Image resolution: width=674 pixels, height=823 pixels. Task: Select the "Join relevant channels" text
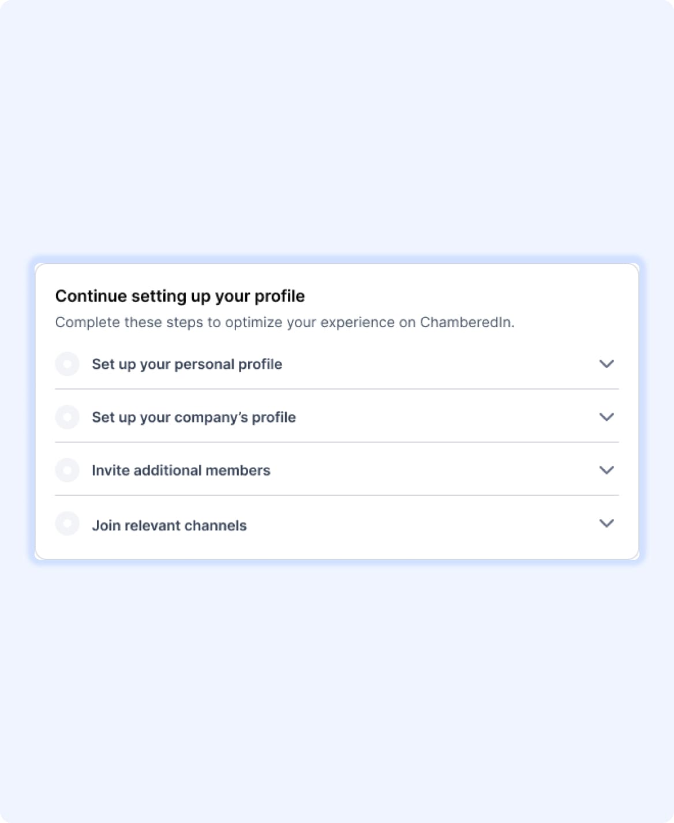pyautogui.click(x=169, y=525)
